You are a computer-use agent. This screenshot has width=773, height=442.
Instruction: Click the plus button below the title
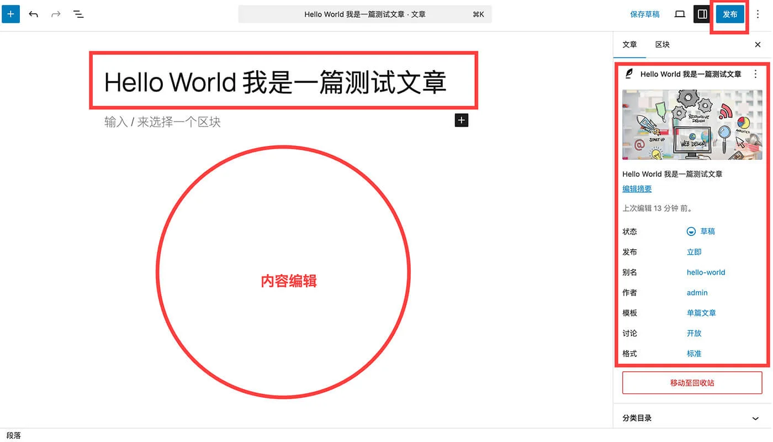pyautogui.click(x=462, y=120)
